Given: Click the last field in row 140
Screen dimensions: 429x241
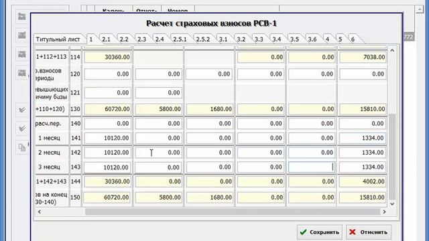Looking at the screenshot, I should [x=363, y=124].
